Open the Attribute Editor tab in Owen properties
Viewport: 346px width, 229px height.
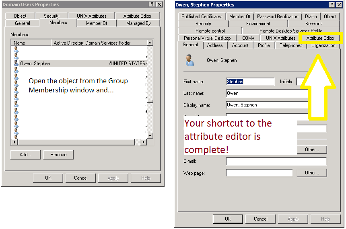[x=320, y=38]
